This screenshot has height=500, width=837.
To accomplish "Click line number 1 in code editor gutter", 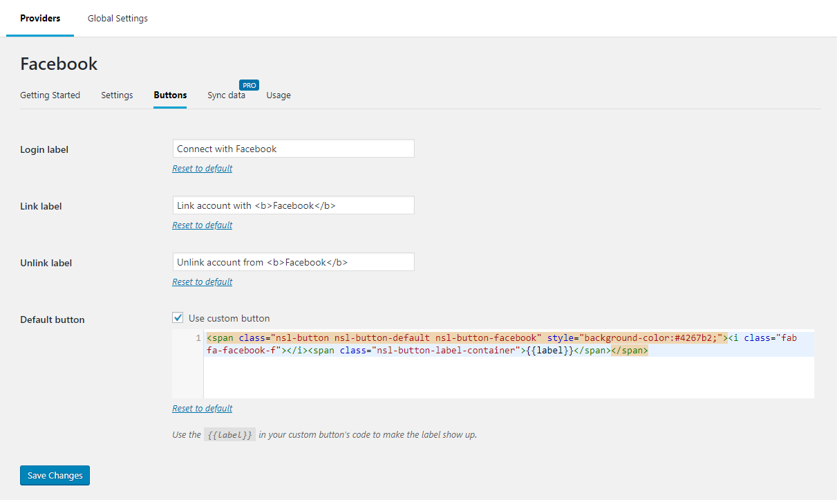I will point(198,338).
